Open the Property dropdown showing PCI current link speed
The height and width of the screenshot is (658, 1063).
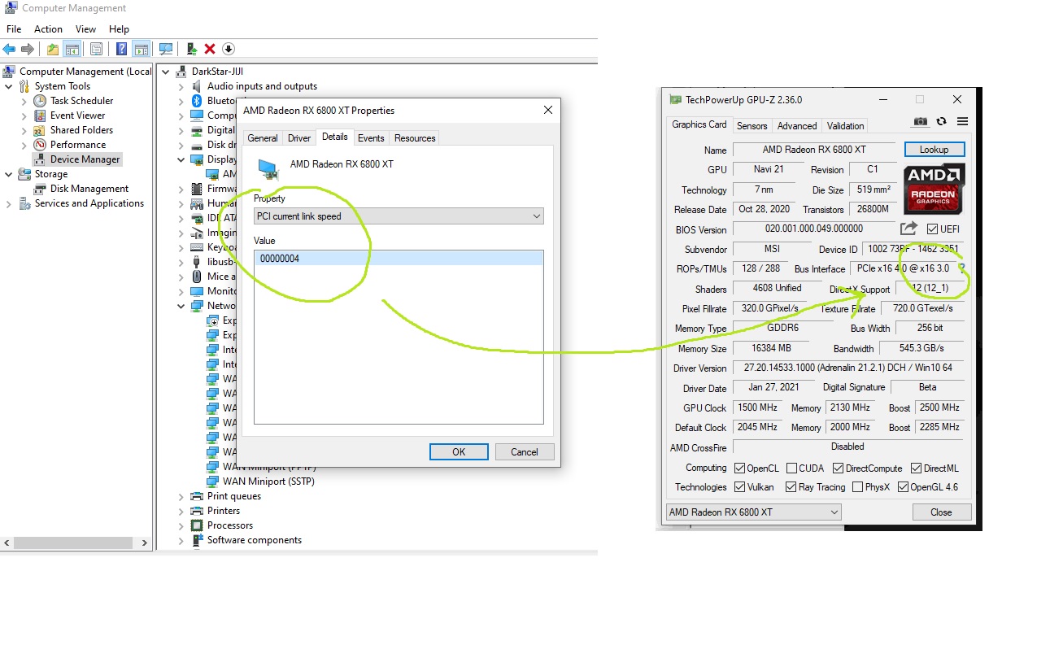pos(399,216)
